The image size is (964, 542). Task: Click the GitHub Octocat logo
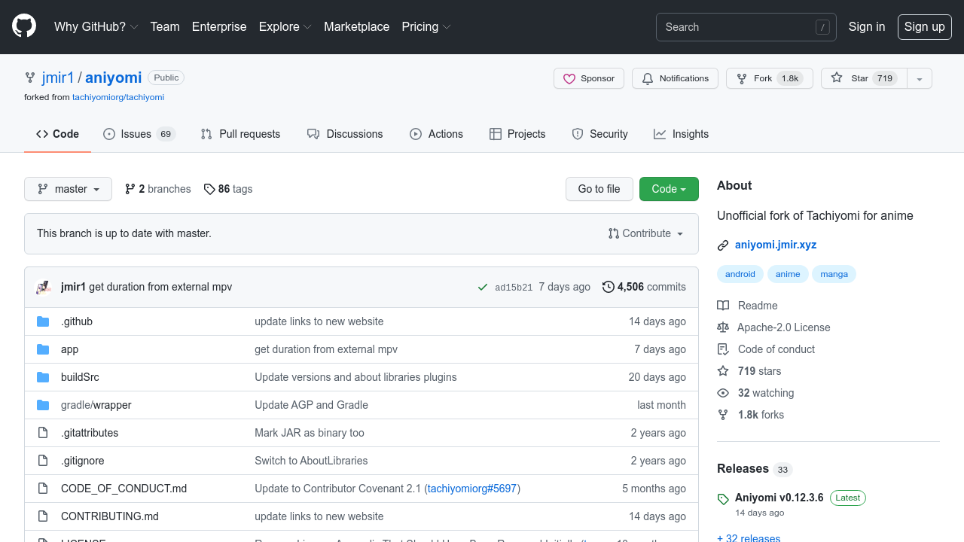[x=24, y=26]
